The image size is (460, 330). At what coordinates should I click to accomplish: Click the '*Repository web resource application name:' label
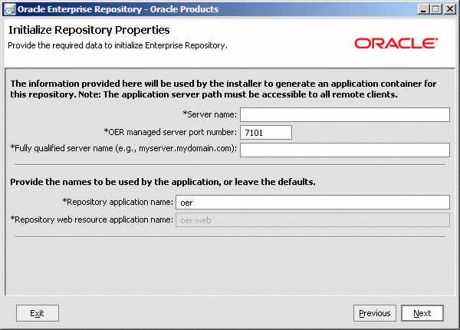(x=92, y=219)
